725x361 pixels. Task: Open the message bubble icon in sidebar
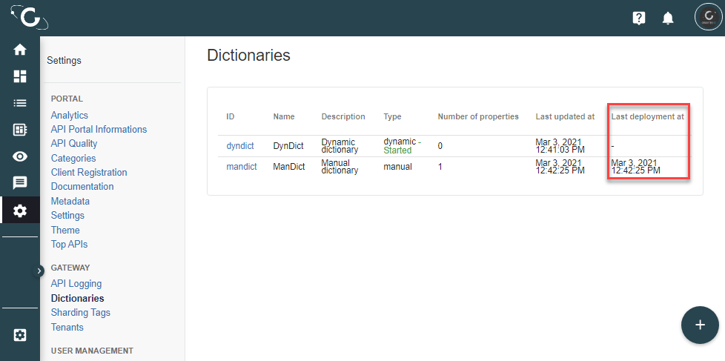pyautogui.click(x=20, y=183)
